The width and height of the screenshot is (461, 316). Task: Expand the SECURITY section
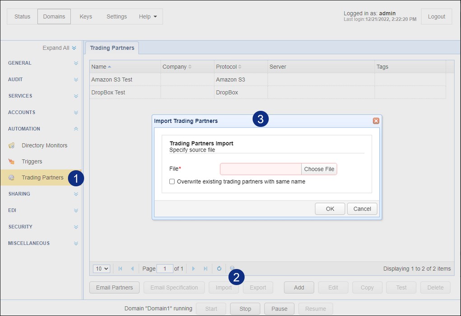tap(76, 227)
